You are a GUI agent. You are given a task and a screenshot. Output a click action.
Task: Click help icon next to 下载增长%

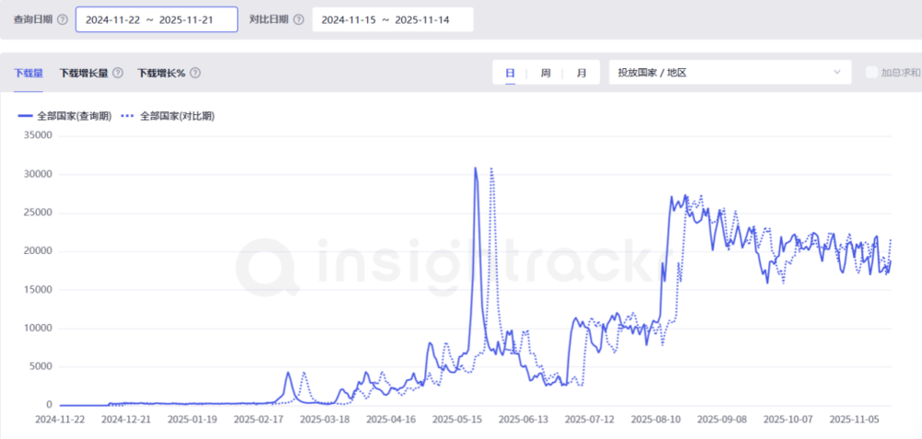point(195,73)
